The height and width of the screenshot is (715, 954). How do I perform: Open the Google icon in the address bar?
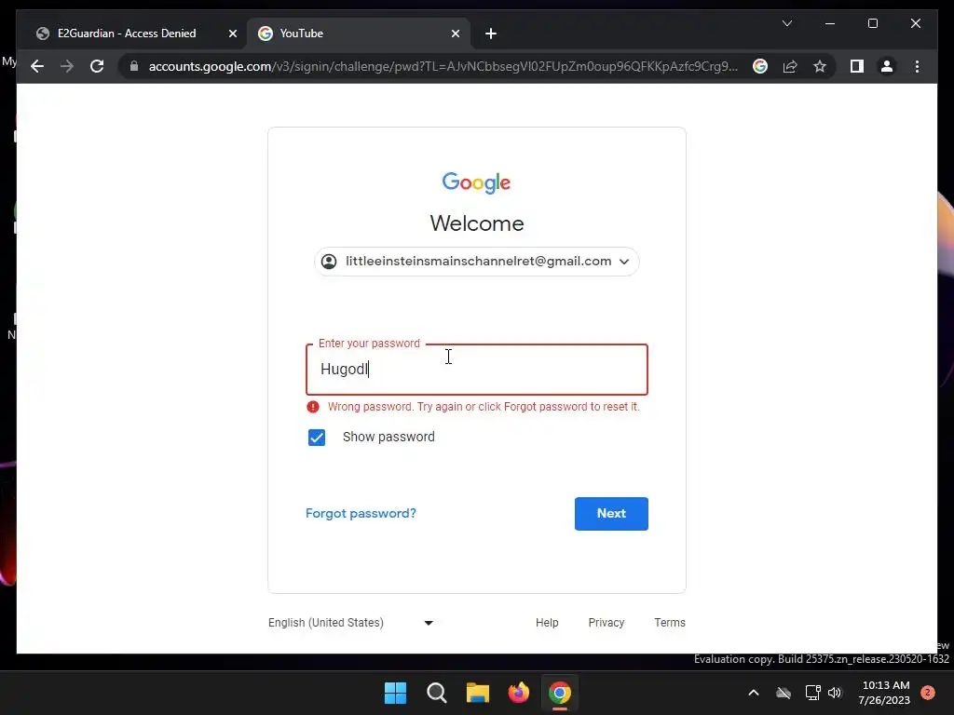point(760,66)
